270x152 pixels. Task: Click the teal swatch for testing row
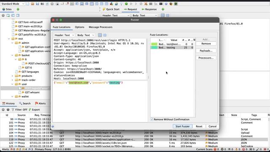tap(154, 48)
